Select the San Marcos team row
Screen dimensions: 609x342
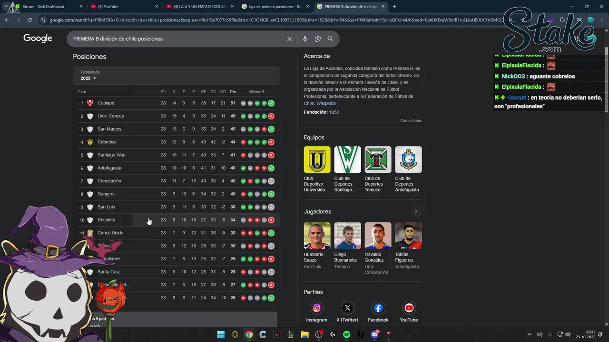tap(177, 129)
